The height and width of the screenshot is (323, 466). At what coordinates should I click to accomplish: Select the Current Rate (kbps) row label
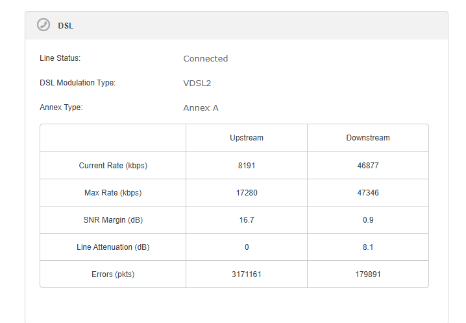coord(113,166)
